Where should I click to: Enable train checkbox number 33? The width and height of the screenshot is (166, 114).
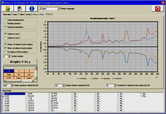(95, 94)
